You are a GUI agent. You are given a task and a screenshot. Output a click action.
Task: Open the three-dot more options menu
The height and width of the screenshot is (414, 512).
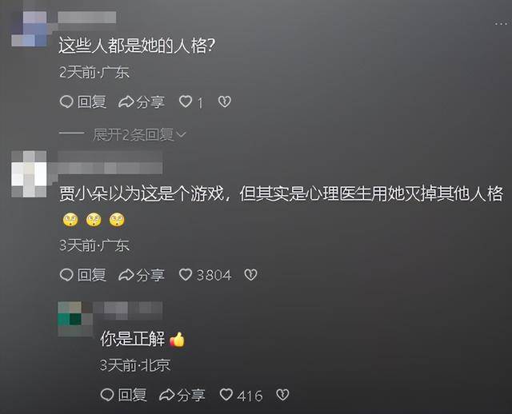501,24
